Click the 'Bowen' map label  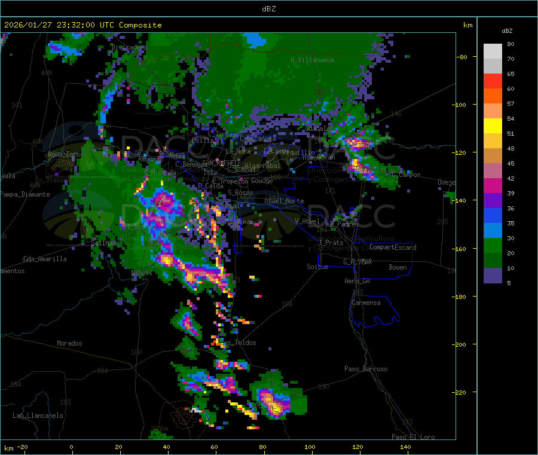coord(398,267)
